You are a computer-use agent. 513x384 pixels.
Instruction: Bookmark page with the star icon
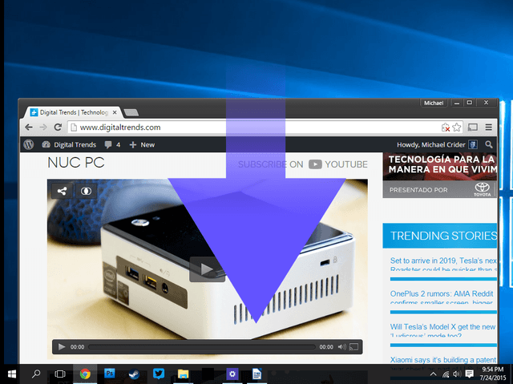[x=457, y=127]
